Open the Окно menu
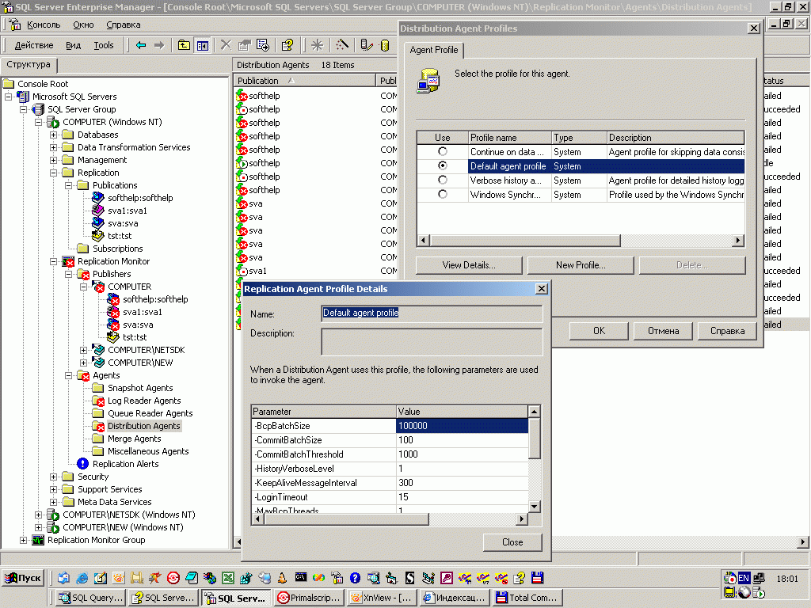Viewport: 811px width, 608px height. coord(83,25)
